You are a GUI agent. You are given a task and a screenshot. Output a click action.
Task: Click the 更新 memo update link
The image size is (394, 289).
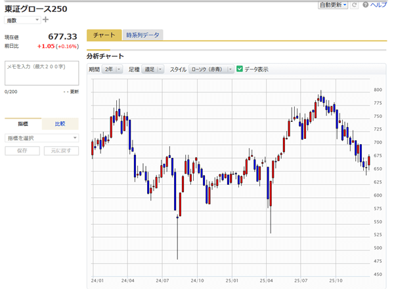[x=74, y=92]
